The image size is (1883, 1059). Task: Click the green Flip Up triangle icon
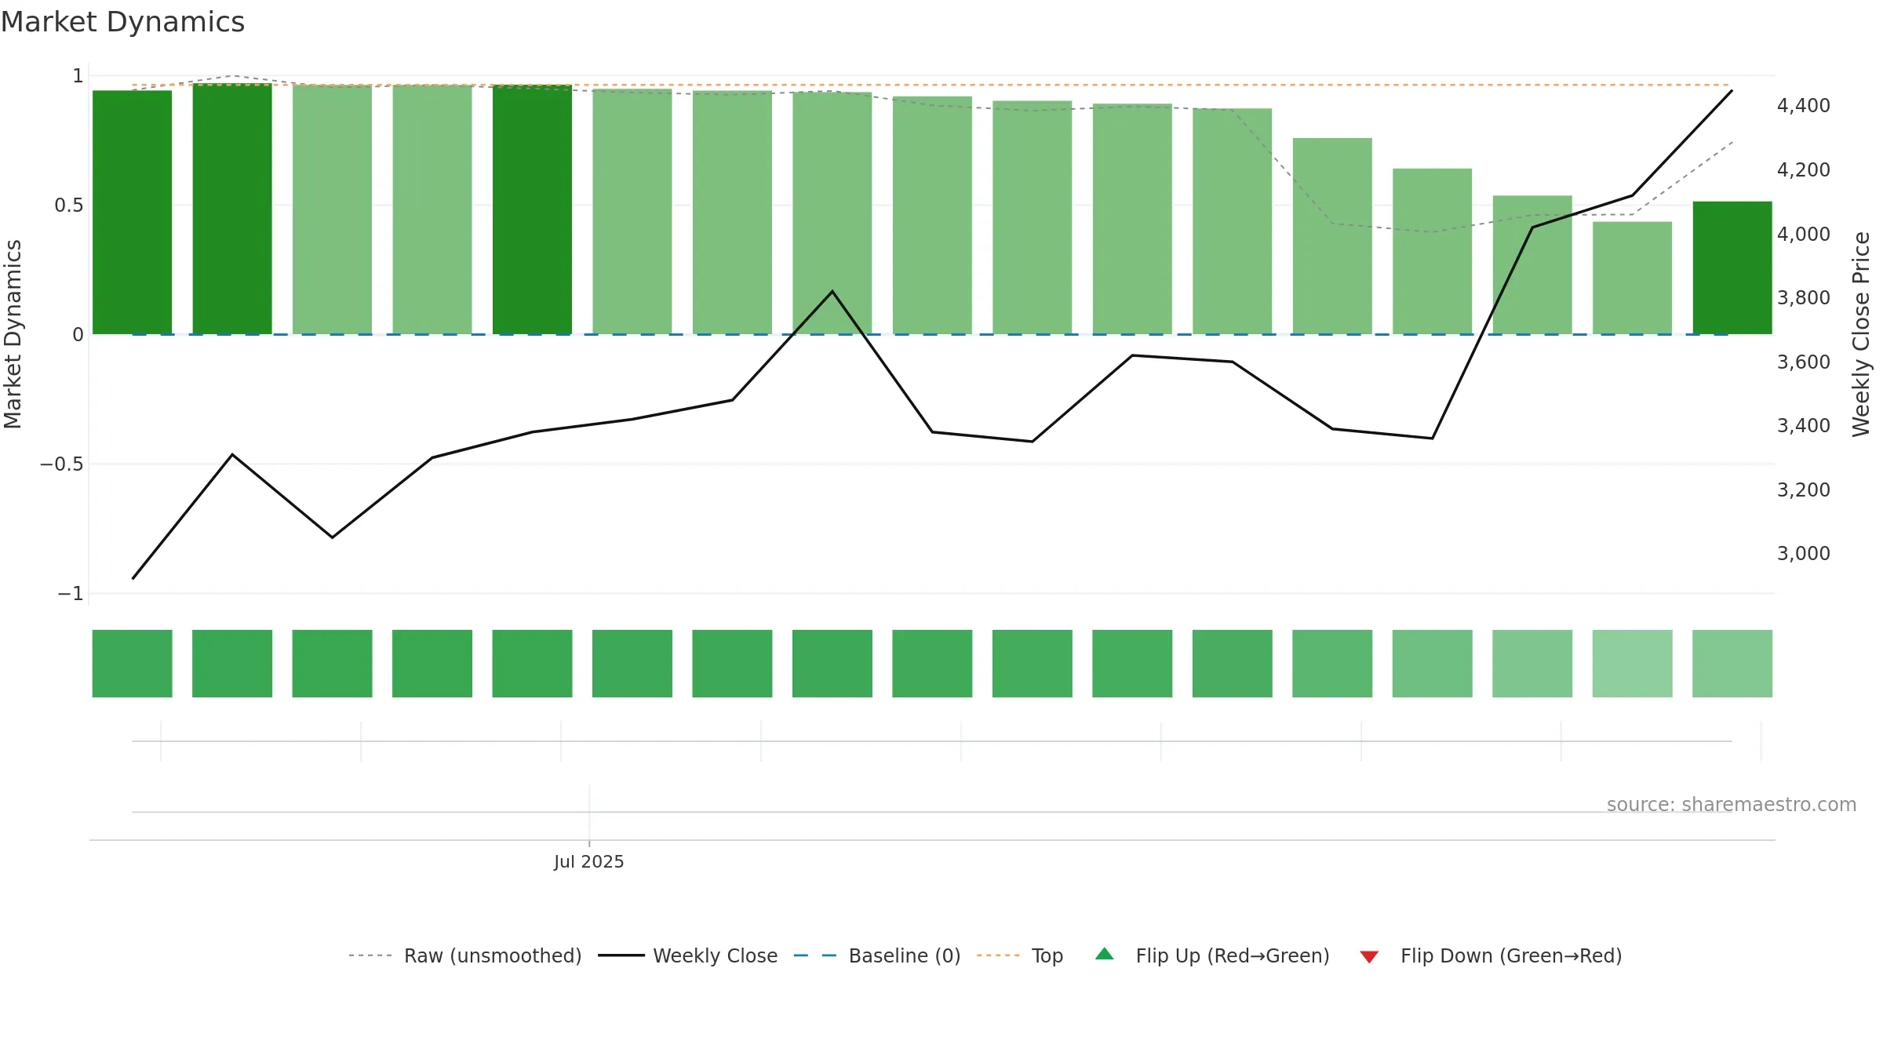(x=1105, y=954)
